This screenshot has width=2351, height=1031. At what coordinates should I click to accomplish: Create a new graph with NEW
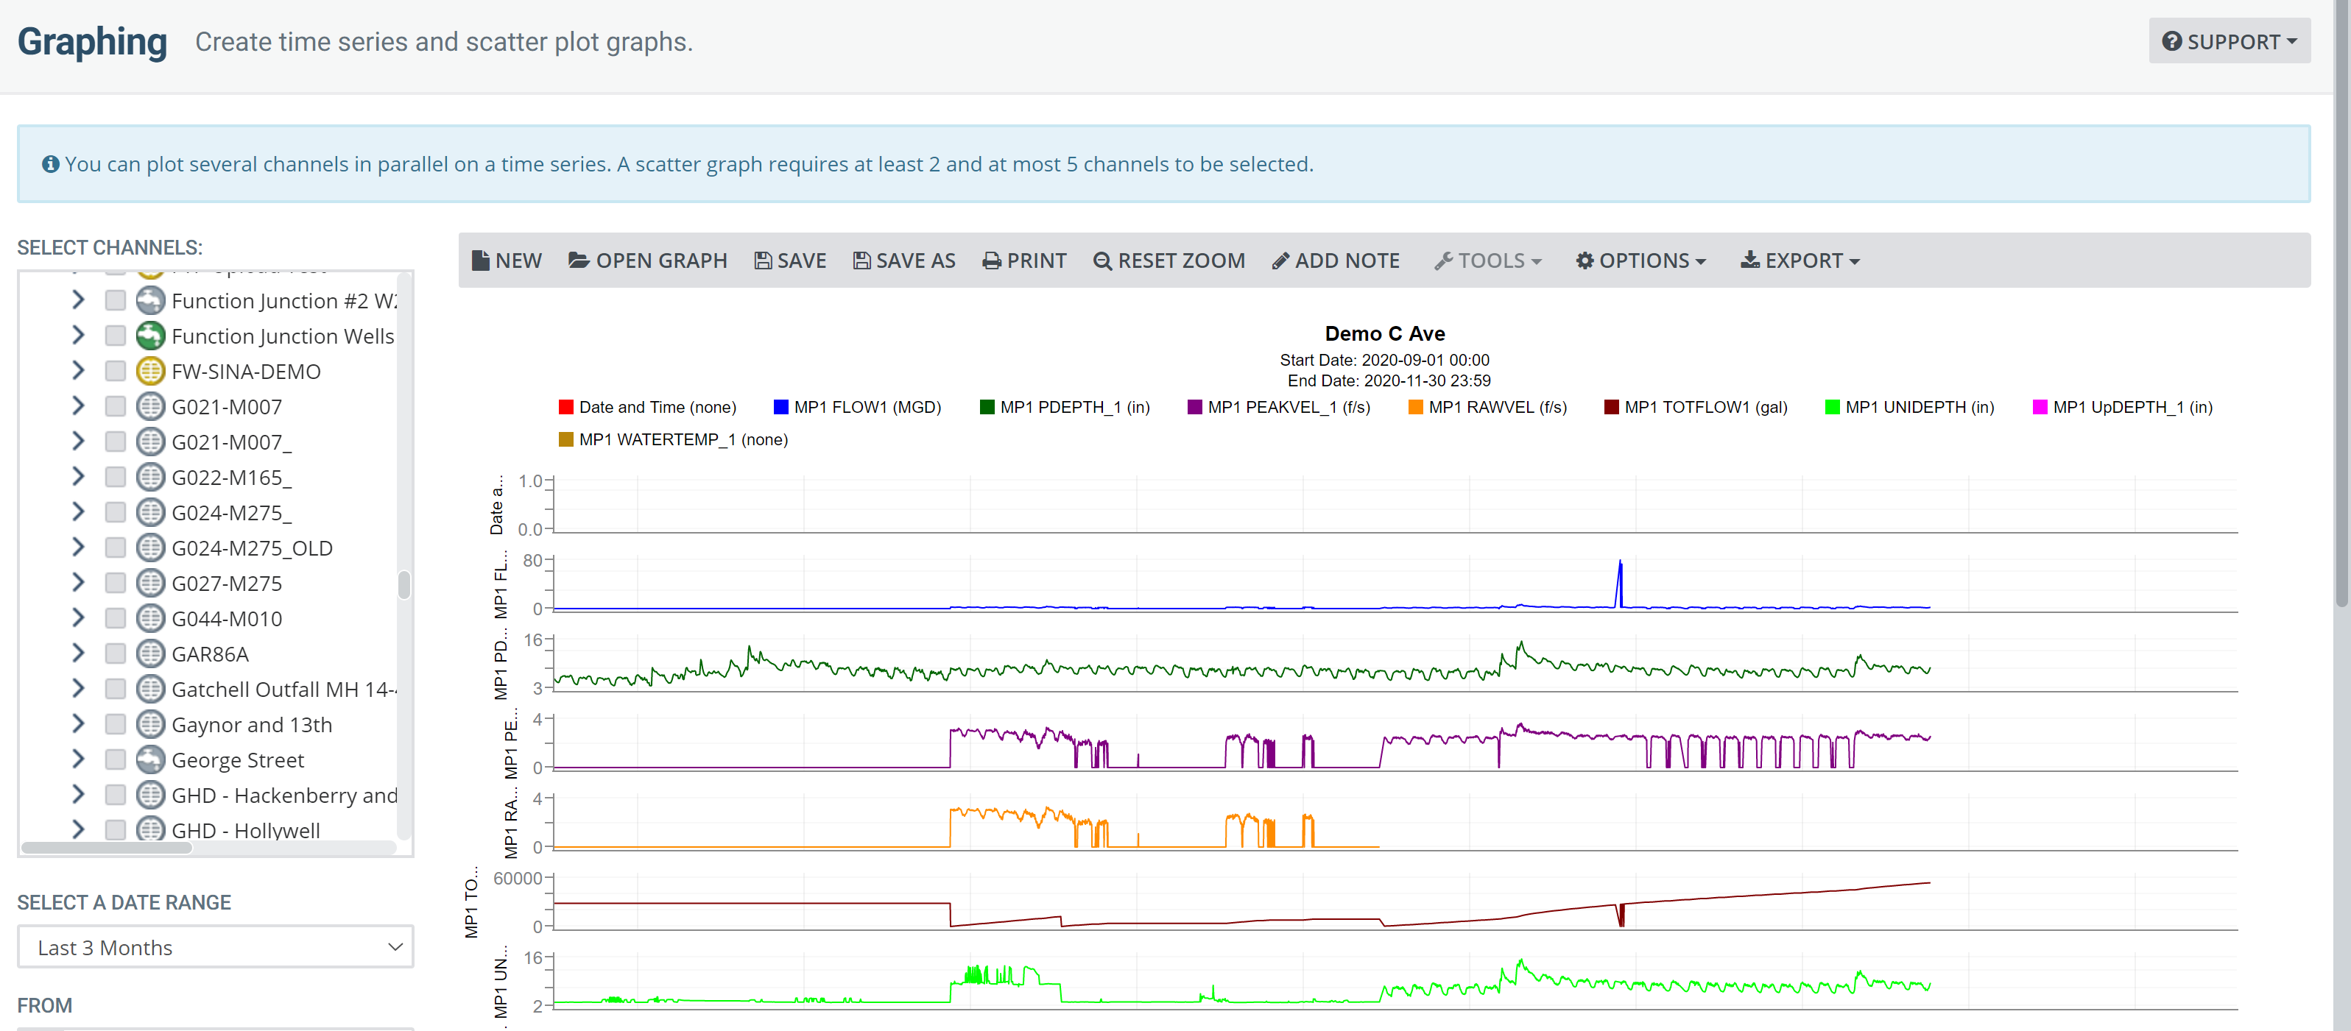507,261
